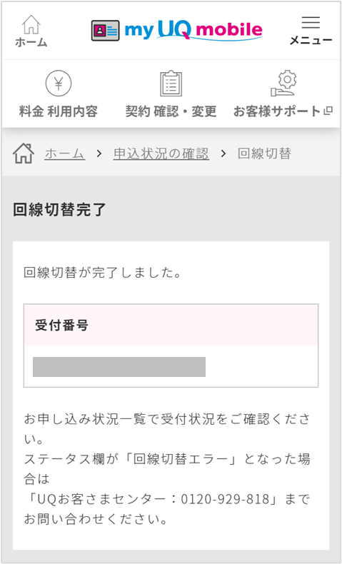Viewport: 342px width, 564px height.
Task: Open 料金 利用内容 menu label
Action: tap(59, 111)
